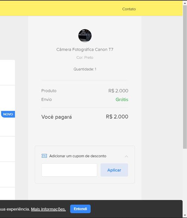Click the blue NOVO badge
This screenshot has width=187, height=218.
(x=8, y=114)
